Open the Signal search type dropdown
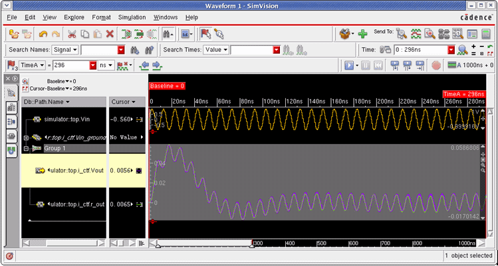498x266 pixels. click(65, 50)
